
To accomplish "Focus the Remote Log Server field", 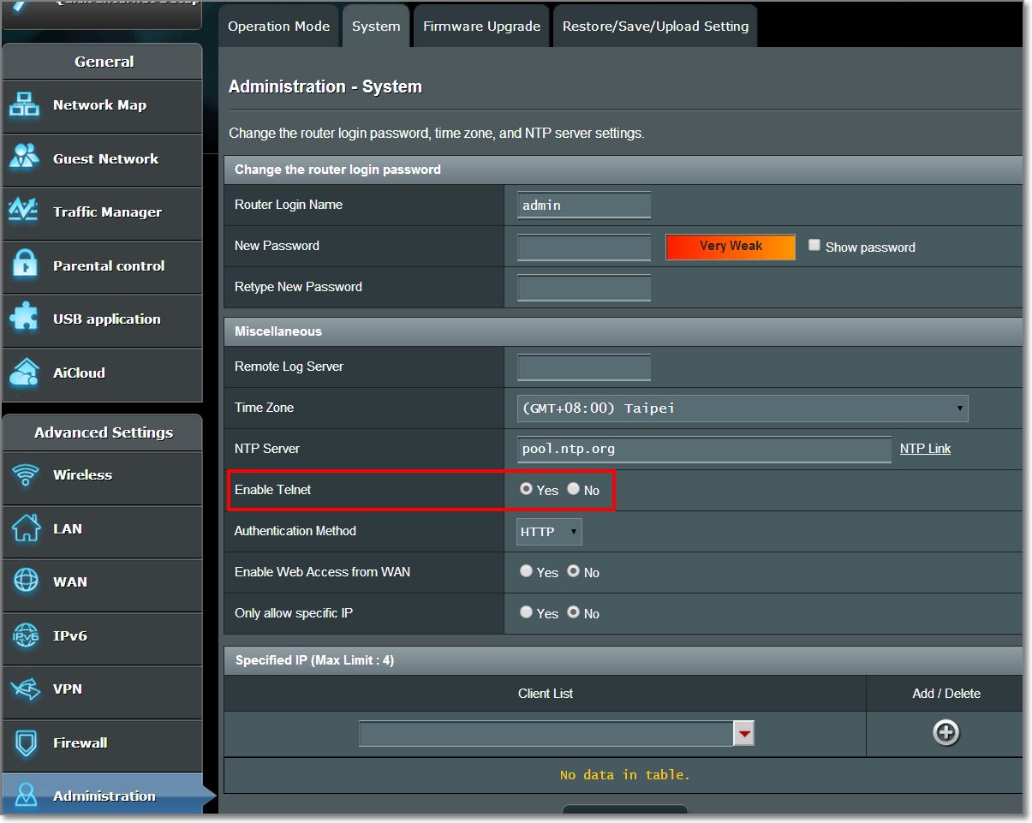I will 584,367.
